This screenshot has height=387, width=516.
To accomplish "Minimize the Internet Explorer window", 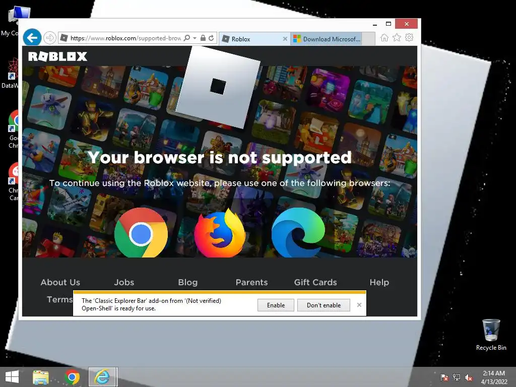I will 375,24.
